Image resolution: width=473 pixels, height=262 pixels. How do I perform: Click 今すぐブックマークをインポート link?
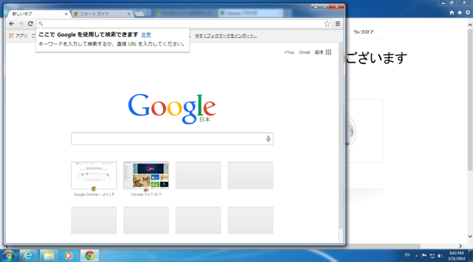pyautogui.click(x=226, y=35)
